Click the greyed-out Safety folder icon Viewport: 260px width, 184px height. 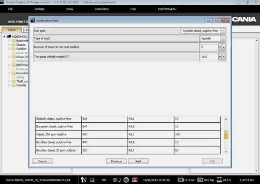click(13, 77)
